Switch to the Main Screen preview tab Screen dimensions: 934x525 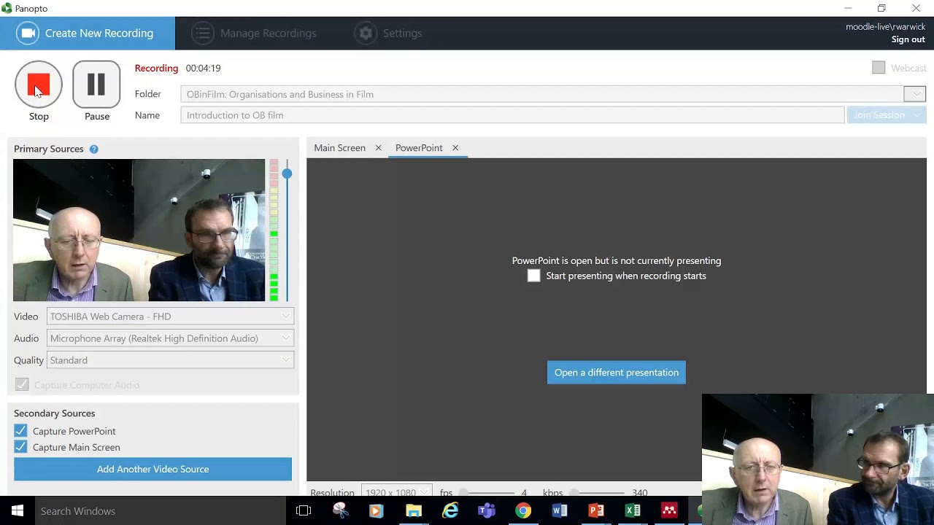(x=339, y=147)
